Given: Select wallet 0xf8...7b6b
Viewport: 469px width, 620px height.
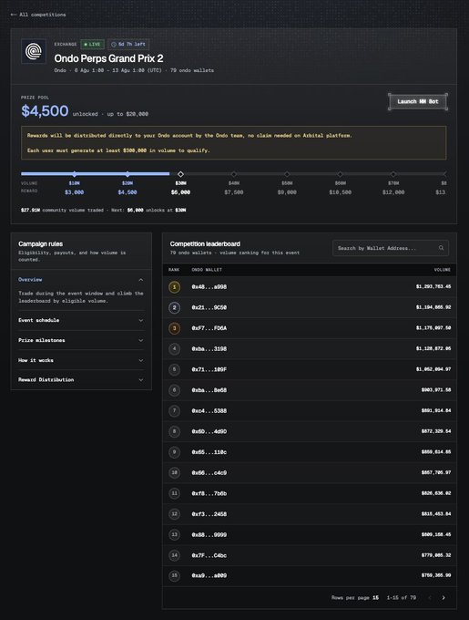Looking at the screenshot, I should click(209, 493).
